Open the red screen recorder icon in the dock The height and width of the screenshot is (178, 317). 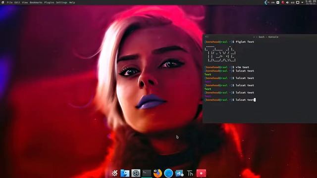[201, 173]
